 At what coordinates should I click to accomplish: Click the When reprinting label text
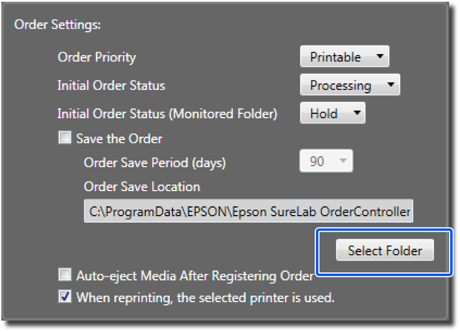(205, 297)
